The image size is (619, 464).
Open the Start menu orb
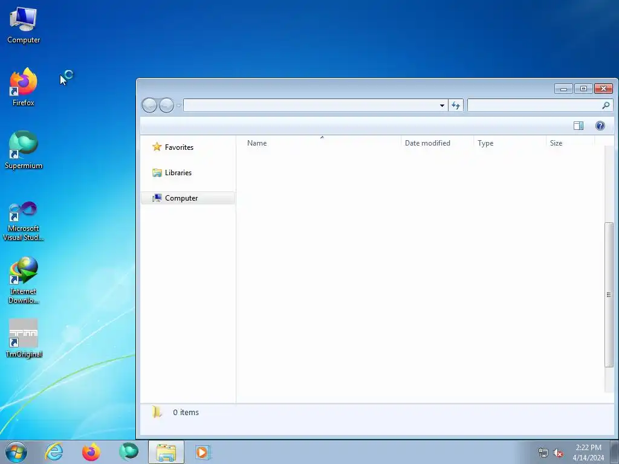[16, 452]
